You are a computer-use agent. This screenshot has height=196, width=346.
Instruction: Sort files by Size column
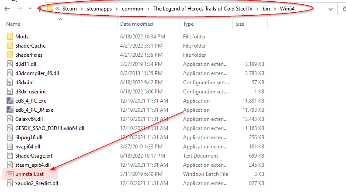[240, 24]
